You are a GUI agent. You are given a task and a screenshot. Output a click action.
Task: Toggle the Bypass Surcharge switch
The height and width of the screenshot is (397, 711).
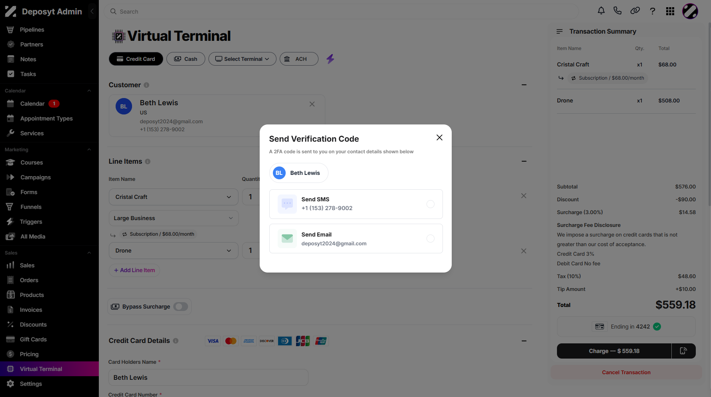[x=181, y=307]
